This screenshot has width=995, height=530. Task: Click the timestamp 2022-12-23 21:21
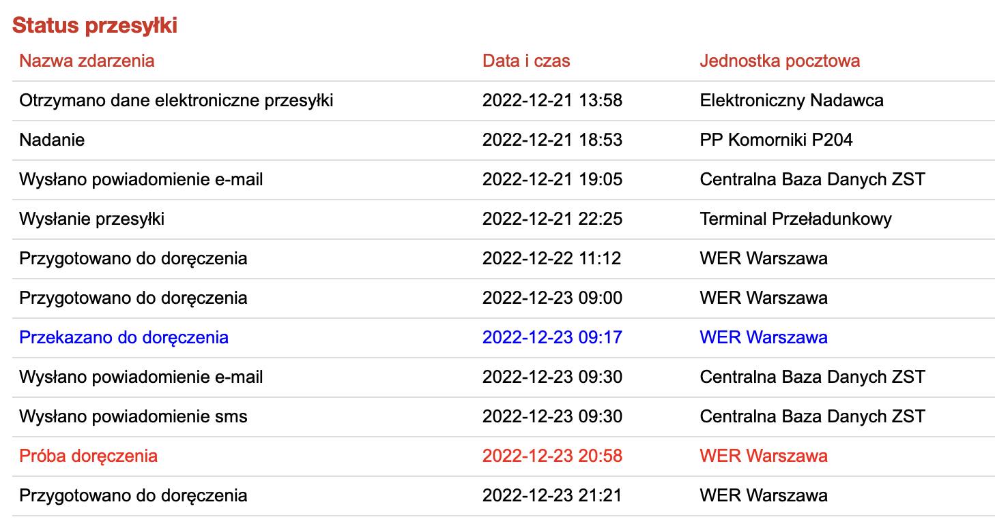[x=552, y=496]
